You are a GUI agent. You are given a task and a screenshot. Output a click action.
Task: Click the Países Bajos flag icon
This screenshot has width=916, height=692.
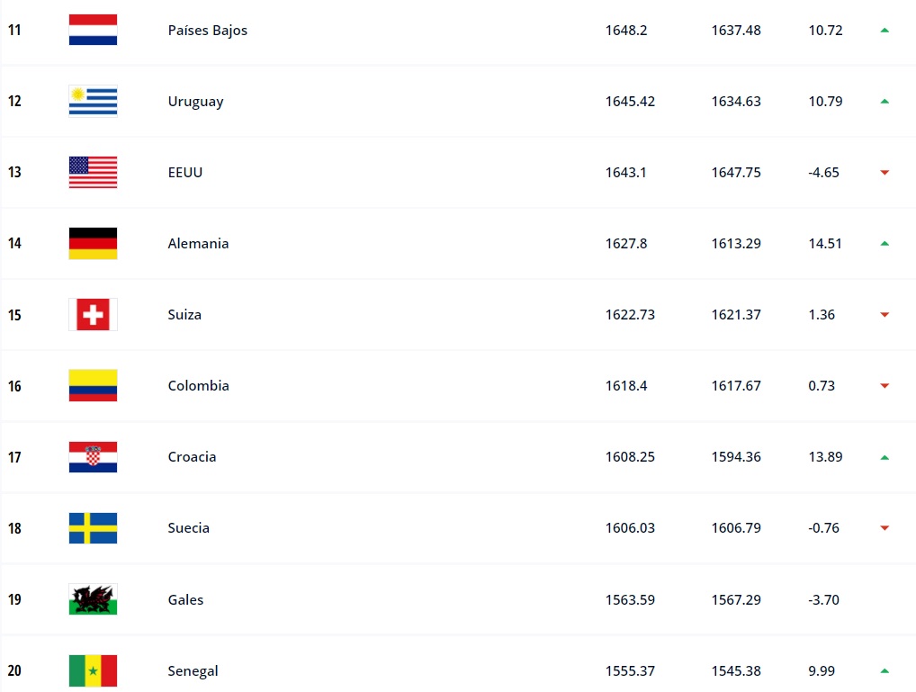(93, 30)
